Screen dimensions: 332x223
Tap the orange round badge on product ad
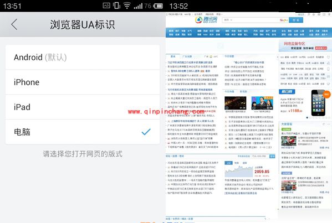click(x=326, y=95)
